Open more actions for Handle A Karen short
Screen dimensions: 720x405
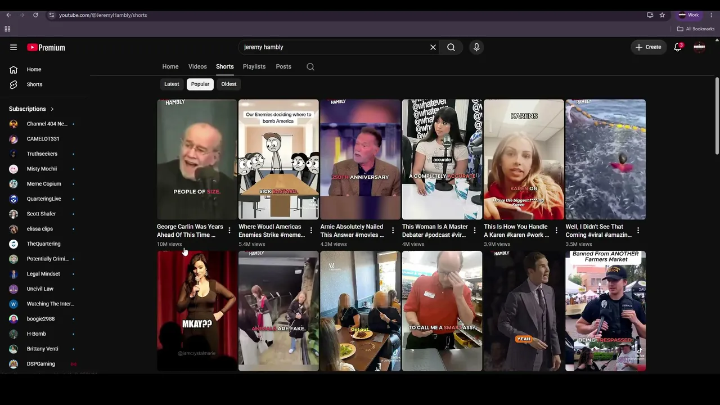[556, 231]
